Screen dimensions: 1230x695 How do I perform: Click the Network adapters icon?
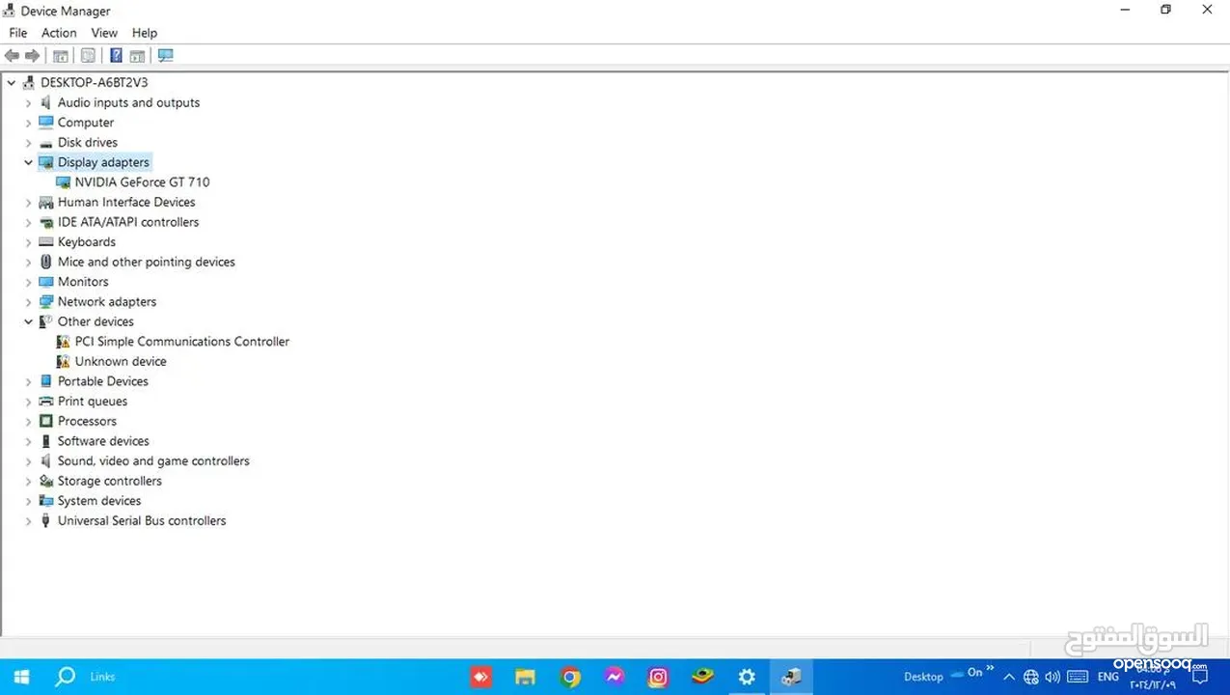[45, 302]
